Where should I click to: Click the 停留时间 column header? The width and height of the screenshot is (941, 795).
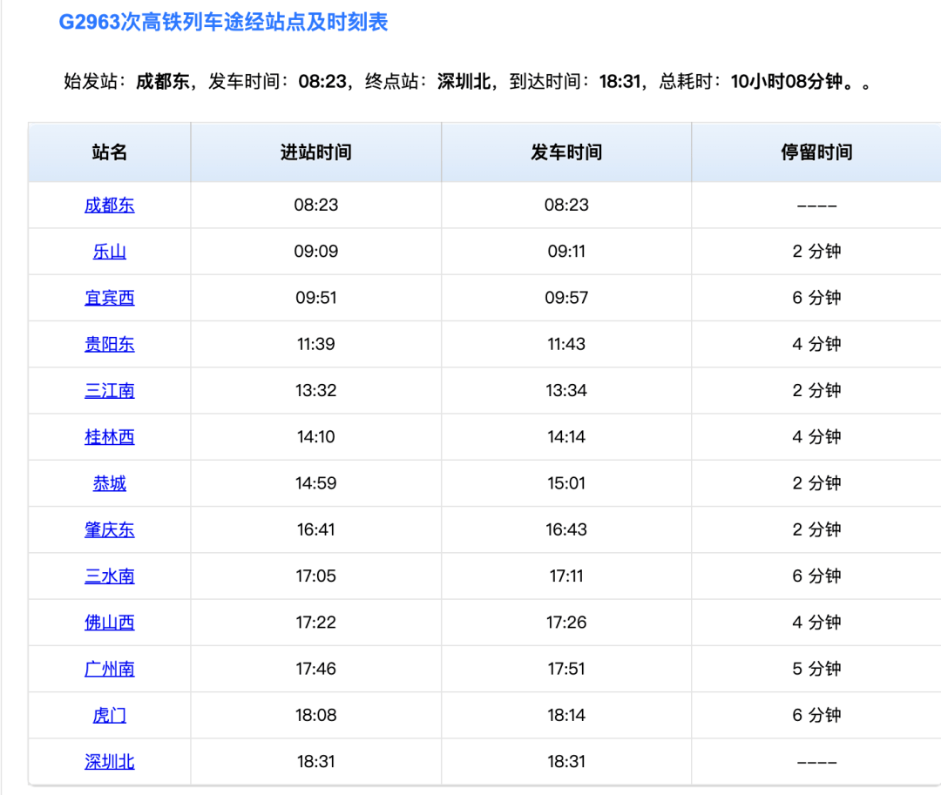coord(816,152)
